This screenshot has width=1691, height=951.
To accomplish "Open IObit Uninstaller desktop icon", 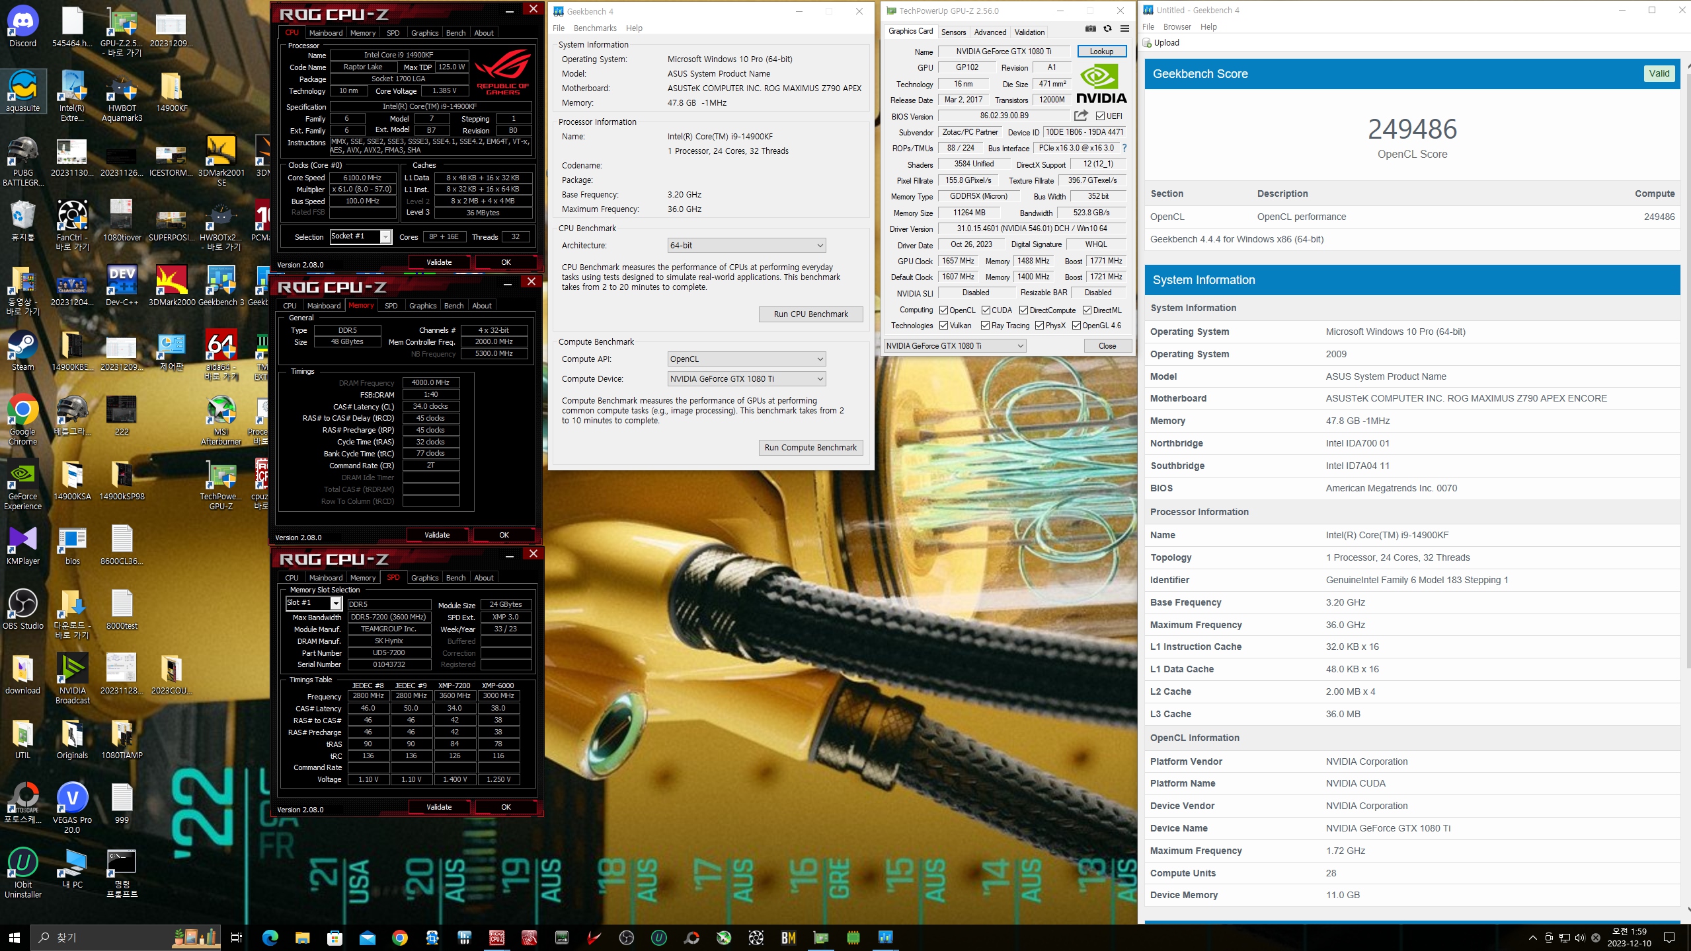I will click(23, 872).
